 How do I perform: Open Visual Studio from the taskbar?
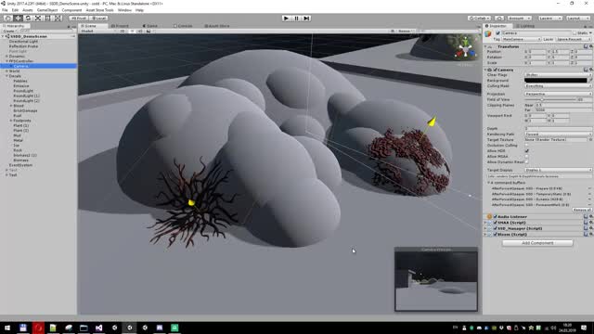[99, 328]
